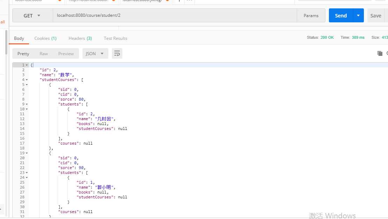Open the Params editor
This screenshot has height=219, width=388.
[311, 16]
